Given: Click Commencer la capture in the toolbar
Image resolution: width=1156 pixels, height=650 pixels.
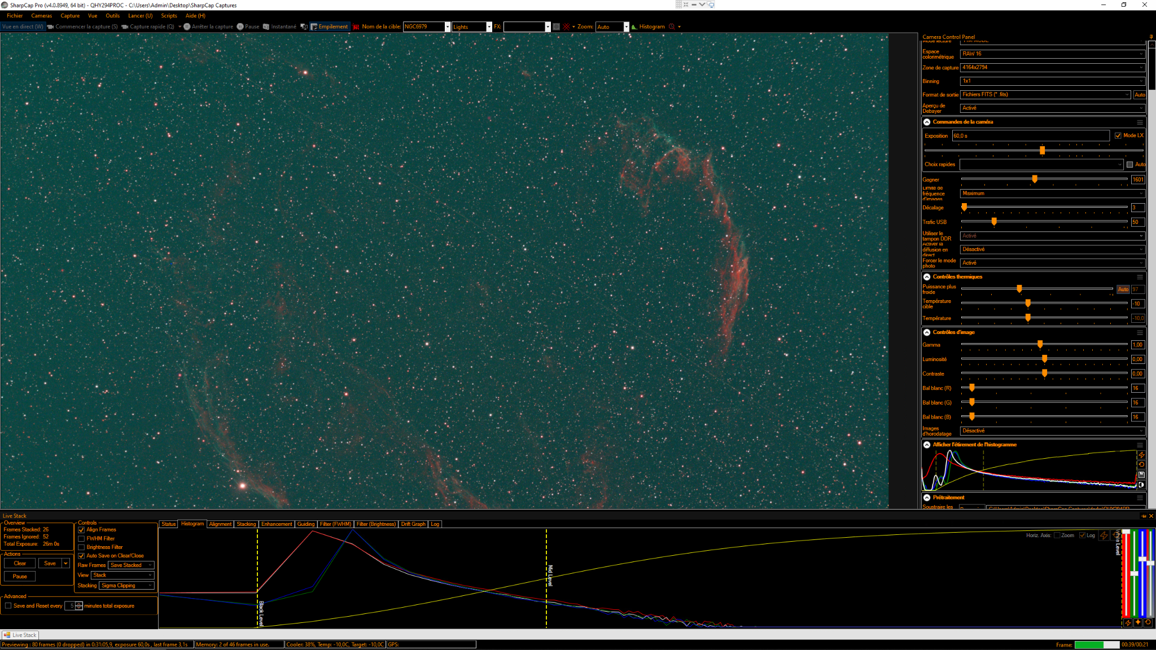Looking at the screenshot, I should point(82,27).
